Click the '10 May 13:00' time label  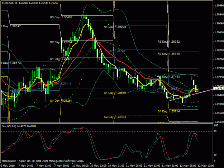click(98, 166)
